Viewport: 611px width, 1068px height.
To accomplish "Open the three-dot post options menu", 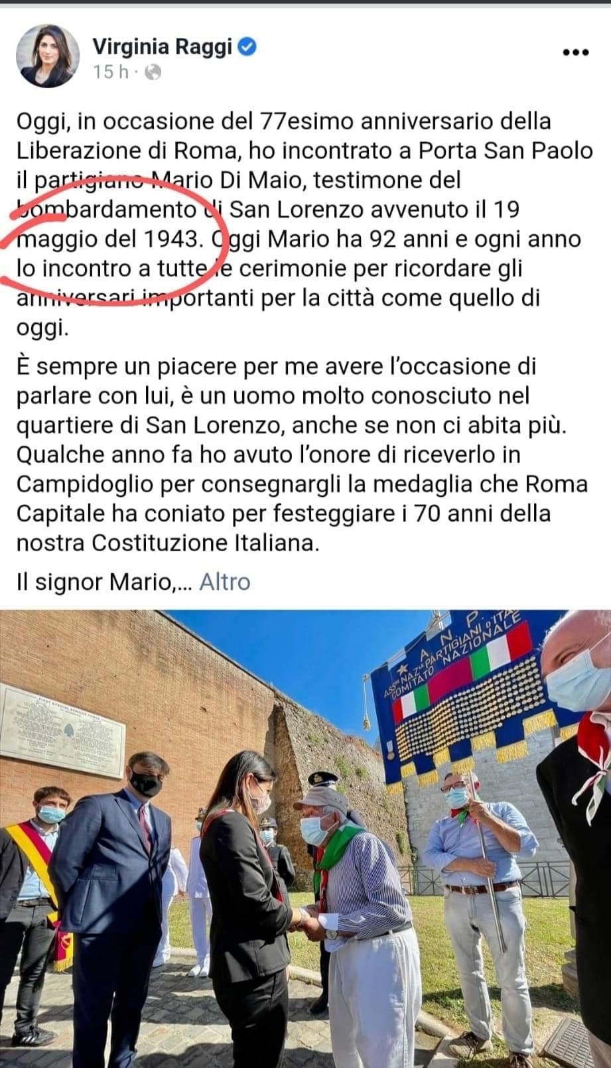I will coord(575,52).
